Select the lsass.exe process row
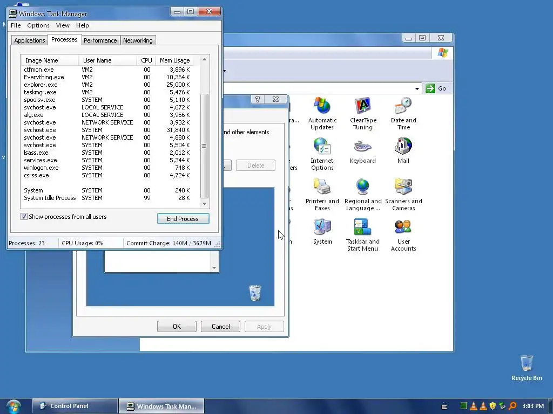553x414 pixels. click(x=107, y=153)
